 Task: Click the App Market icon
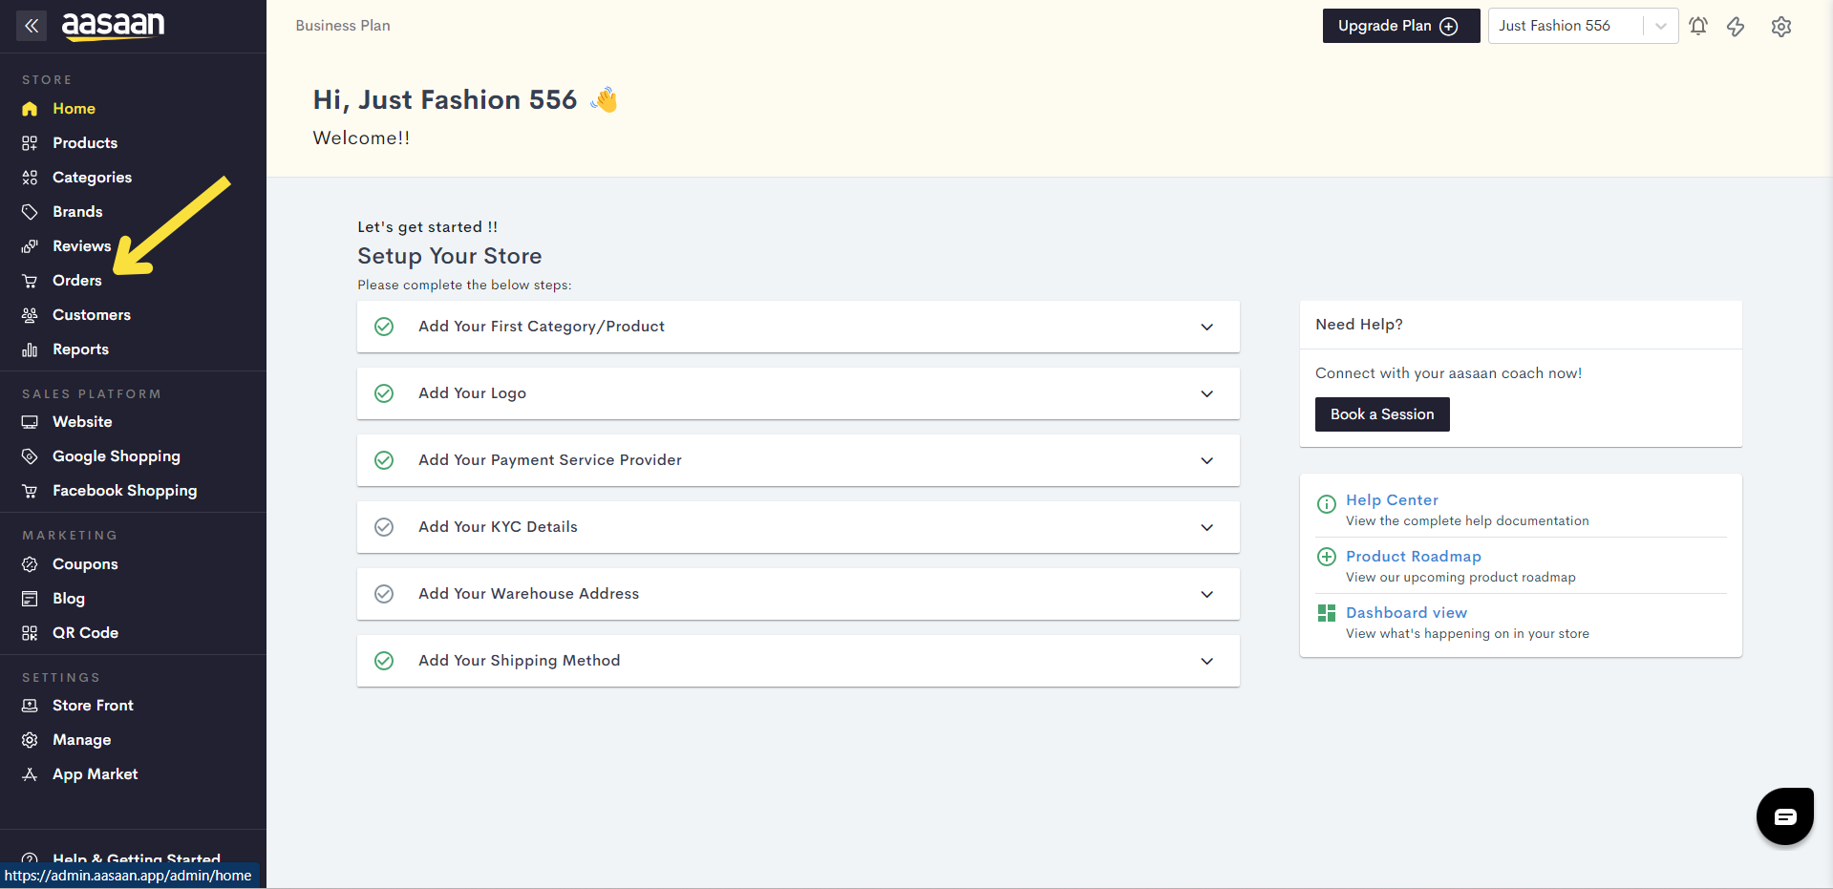30,774
